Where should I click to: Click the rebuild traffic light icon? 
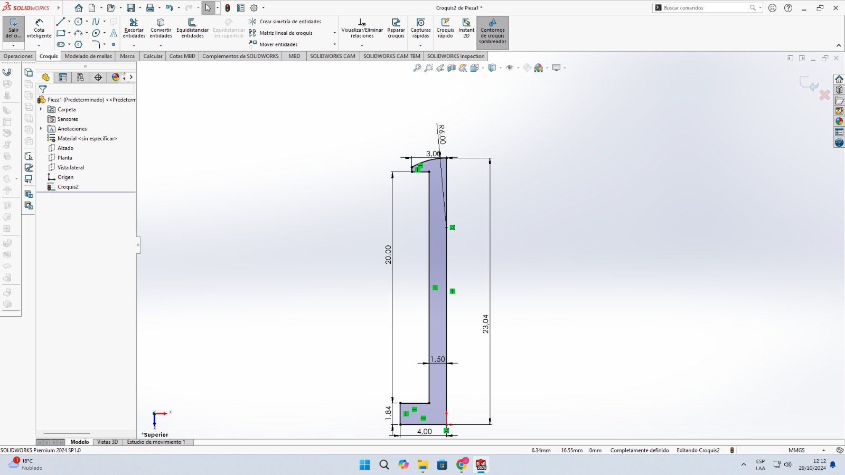[228, 8]
